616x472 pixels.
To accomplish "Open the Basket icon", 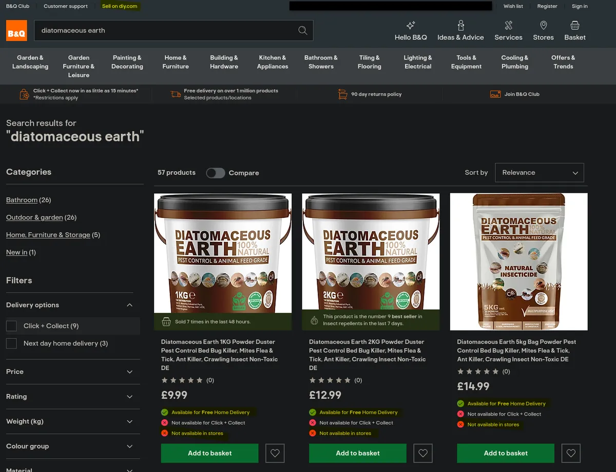I will 575,25.
